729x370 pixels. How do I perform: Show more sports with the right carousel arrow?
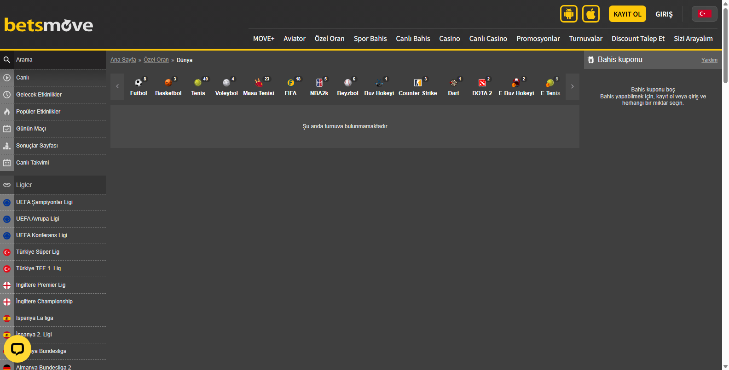click(x=572, y=86)
